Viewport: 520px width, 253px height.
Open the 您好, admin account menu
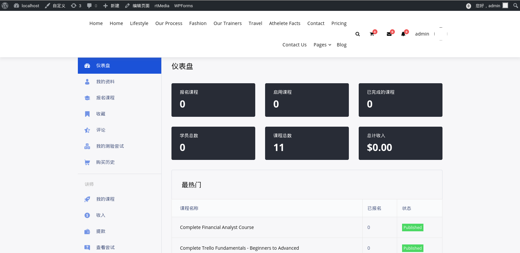(x=491, y=6)
